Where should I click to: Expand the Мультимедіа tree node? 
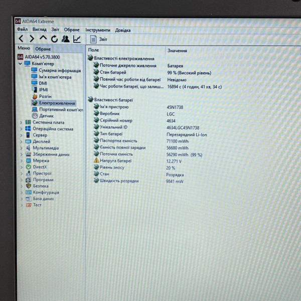[x=21, y=148]
